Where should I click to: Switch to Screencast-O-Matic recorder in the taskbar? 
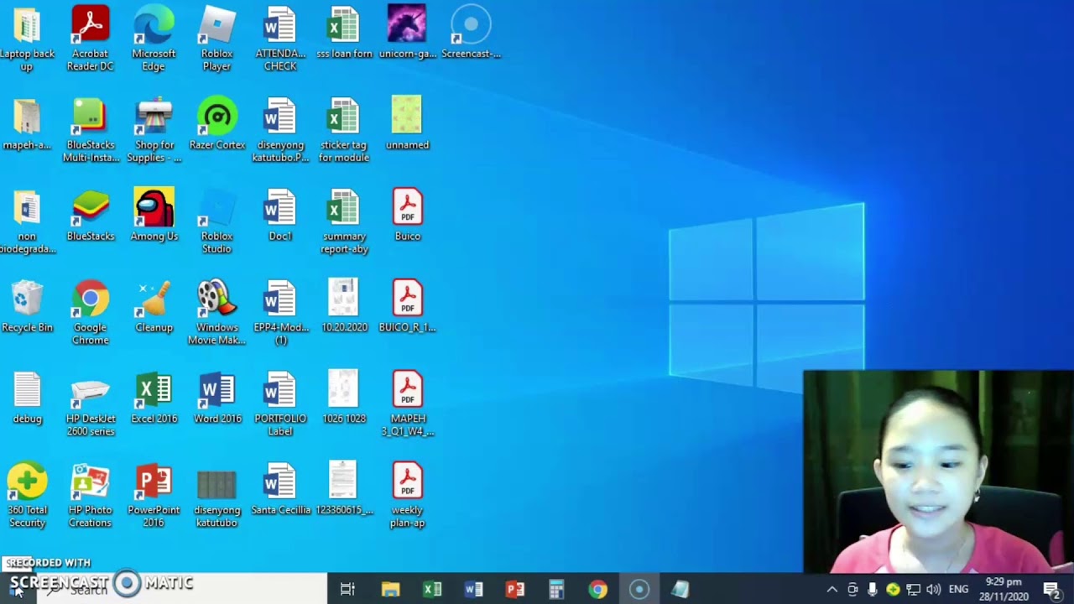[x=639, y=589]
